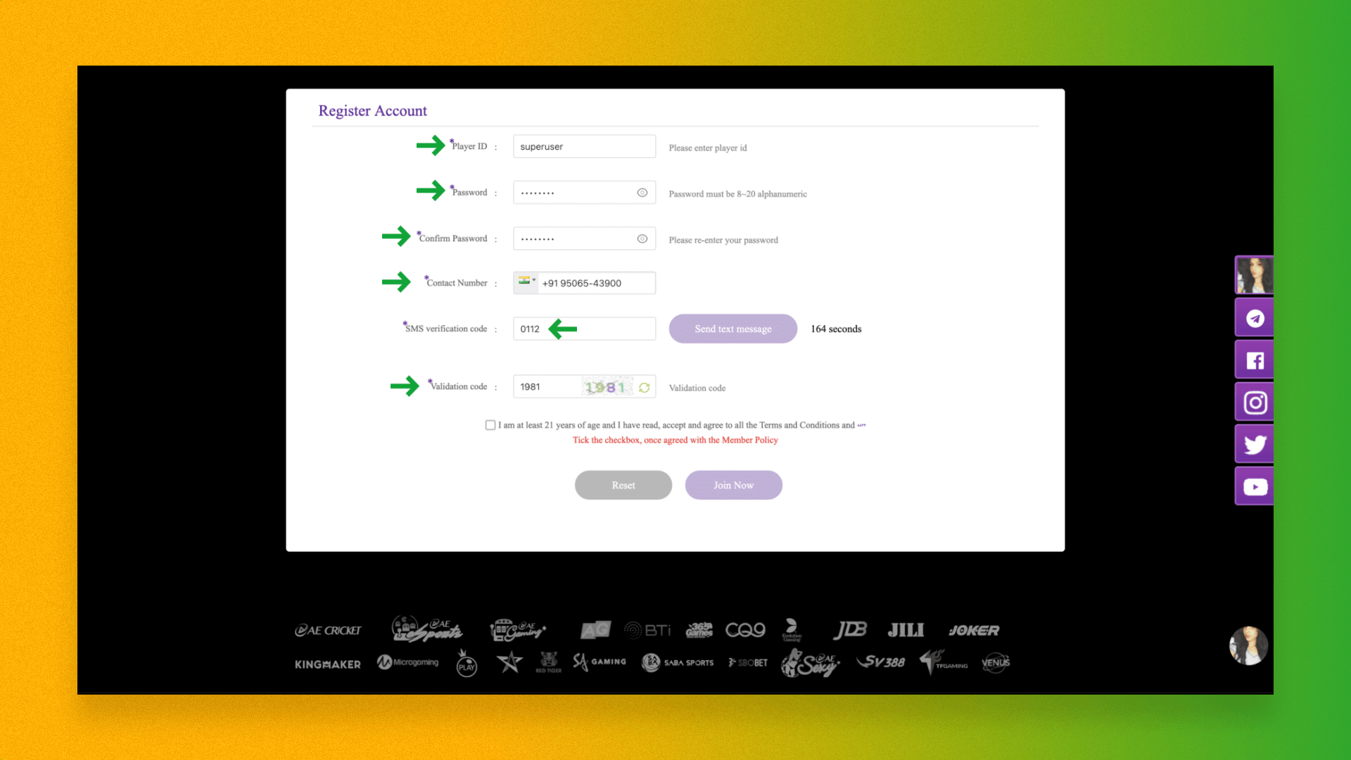Click the refresh CAPTCHA icon
The width and height of the screenshot is (1351, 760).
pyautogui.click(x=646, y=387)
